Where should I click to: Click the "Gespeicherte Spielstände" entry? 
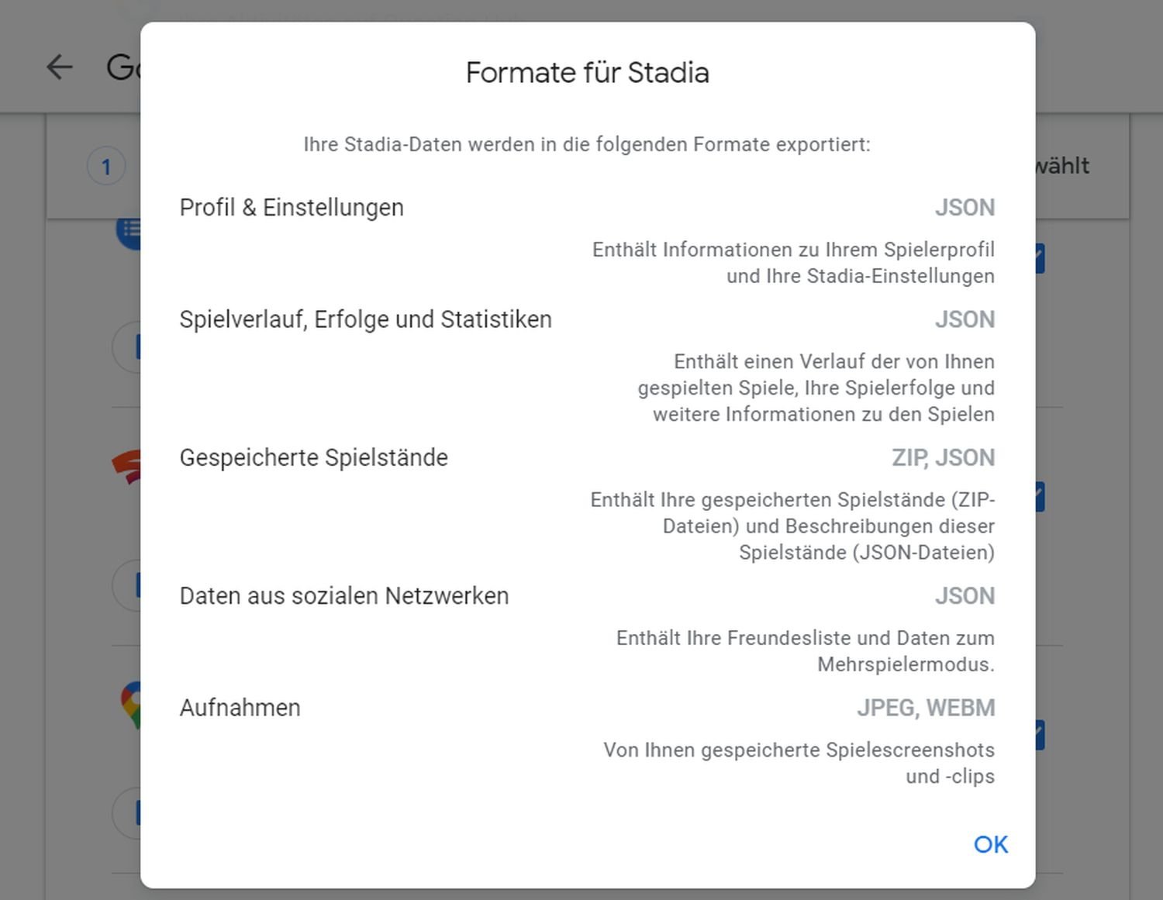(x=313, y=457)
